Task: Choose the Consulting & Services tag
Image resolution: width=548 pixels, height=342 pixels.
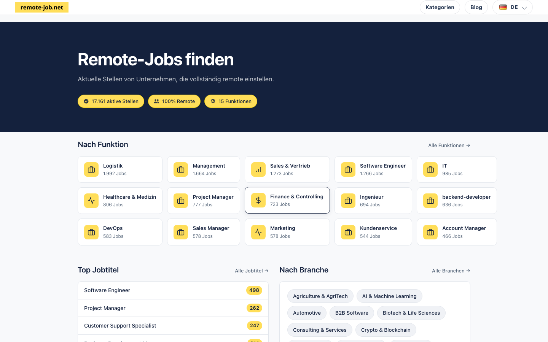Action: (x=320, y=330)
